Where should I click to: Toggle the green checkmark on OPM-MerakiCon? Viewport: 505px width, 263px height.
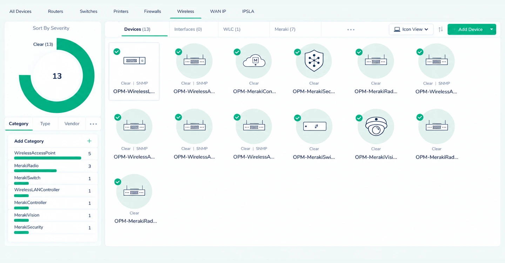pyautogui.click(x=237, y=52)
